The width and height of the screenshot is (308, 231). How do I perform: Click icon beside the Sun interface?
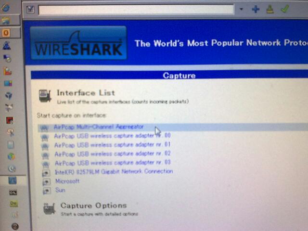click(47, 191)
